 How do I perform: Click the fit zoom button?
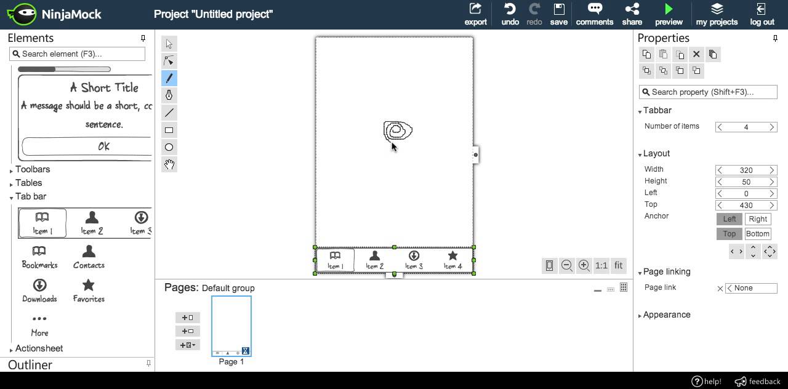pos(618,265)
